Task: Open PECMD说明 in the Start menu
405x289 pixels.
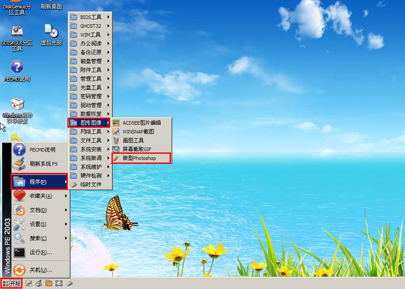Action: pyautogui.click(x=41, y=149)
